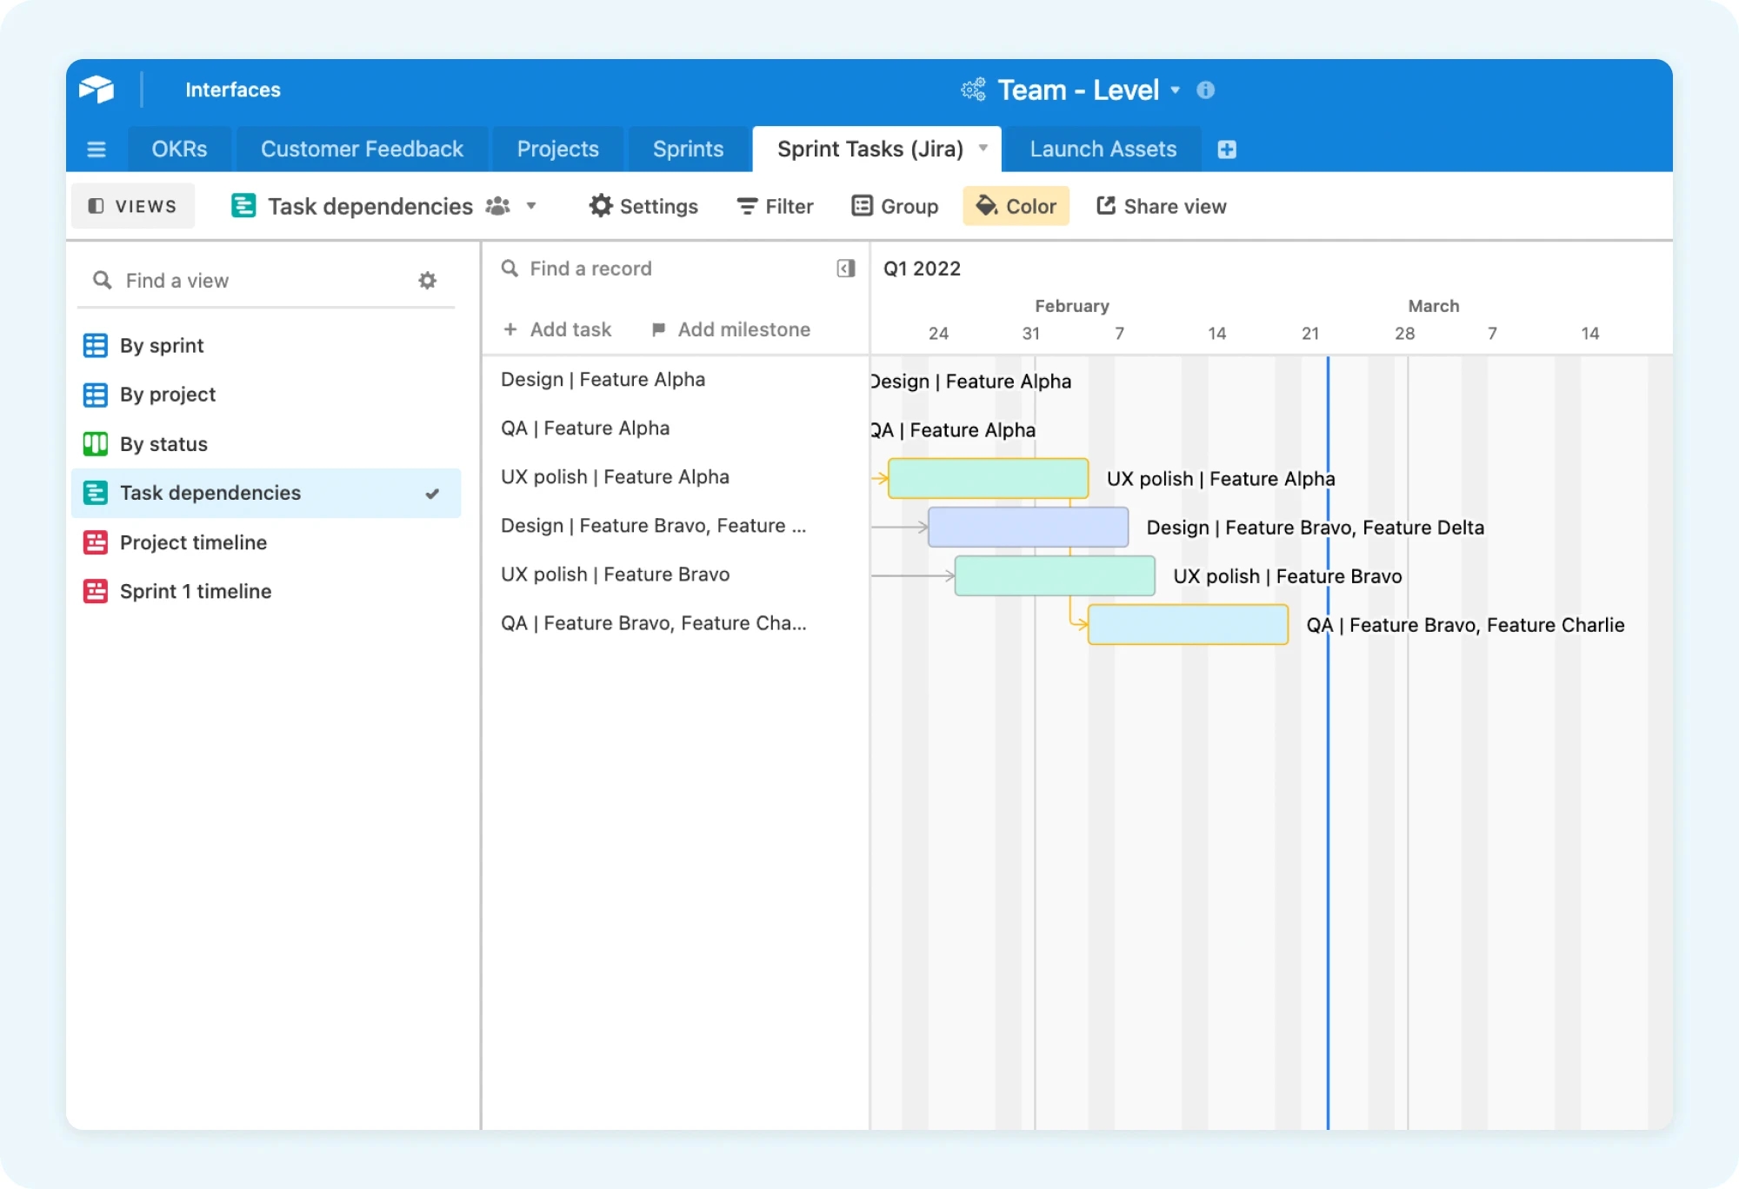
Task: Click Add task
Action: (557, 329)
